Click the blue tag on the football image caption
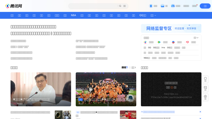This screenshot has height=119, width=212. [80, 99]
